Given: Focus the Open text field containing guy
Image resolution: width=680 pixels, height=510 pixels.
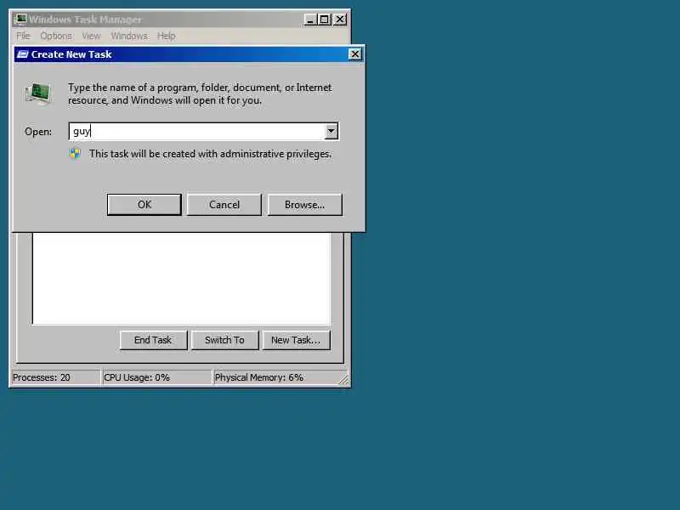Looking at the screenshot, I should click(x=196, y=132).
